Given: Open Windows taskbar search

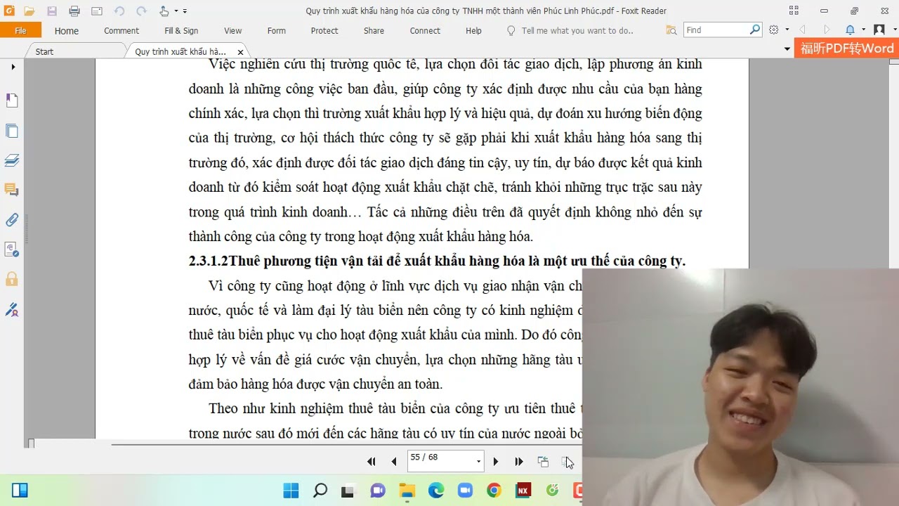Looking at the screenshot, I should click(320, 491).
